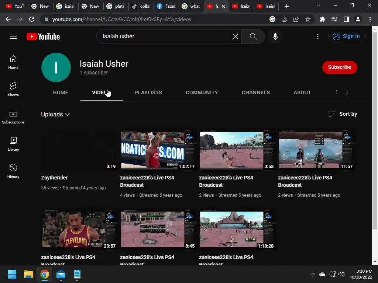Open the ABOUT tab

pos(302,92)
